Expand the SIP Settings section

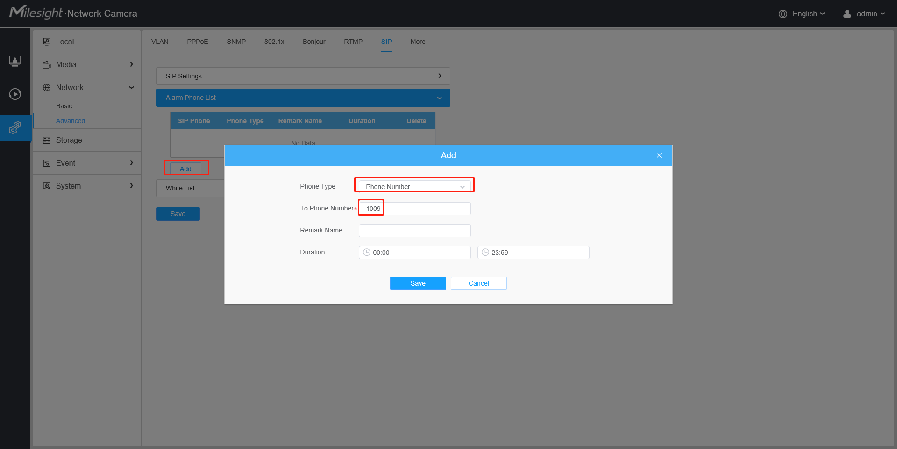(x=303, y=76)
